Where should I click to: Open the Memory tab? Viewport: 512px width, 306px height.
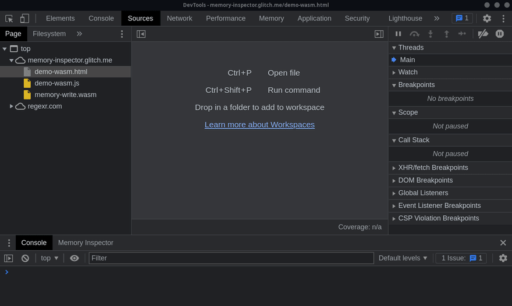(271, 19)
